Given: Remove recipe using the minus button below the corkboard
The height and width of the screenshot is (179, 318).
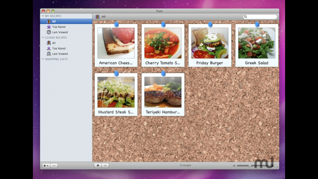Looking at the screenshot, I should click(x=105, y=165).
